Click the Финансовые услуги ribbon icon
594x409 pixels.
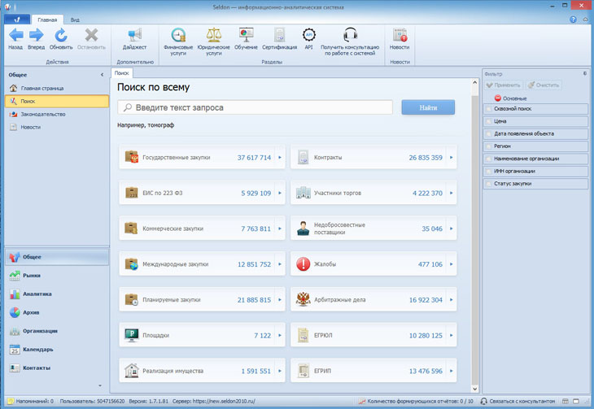178,36
